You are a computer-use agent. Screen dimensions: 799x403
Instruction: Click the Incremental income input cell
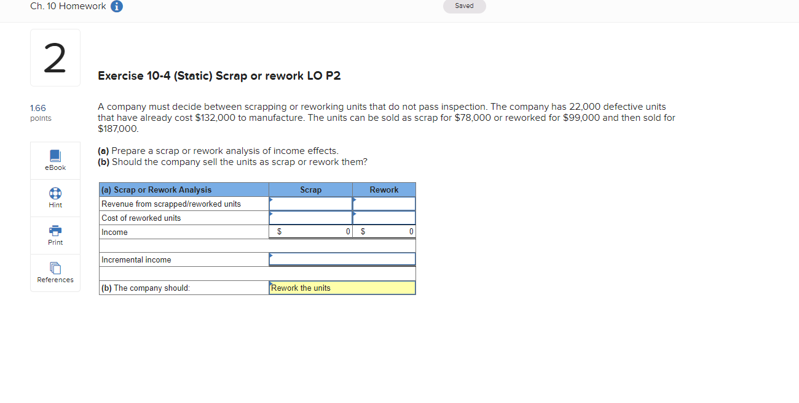342,259
